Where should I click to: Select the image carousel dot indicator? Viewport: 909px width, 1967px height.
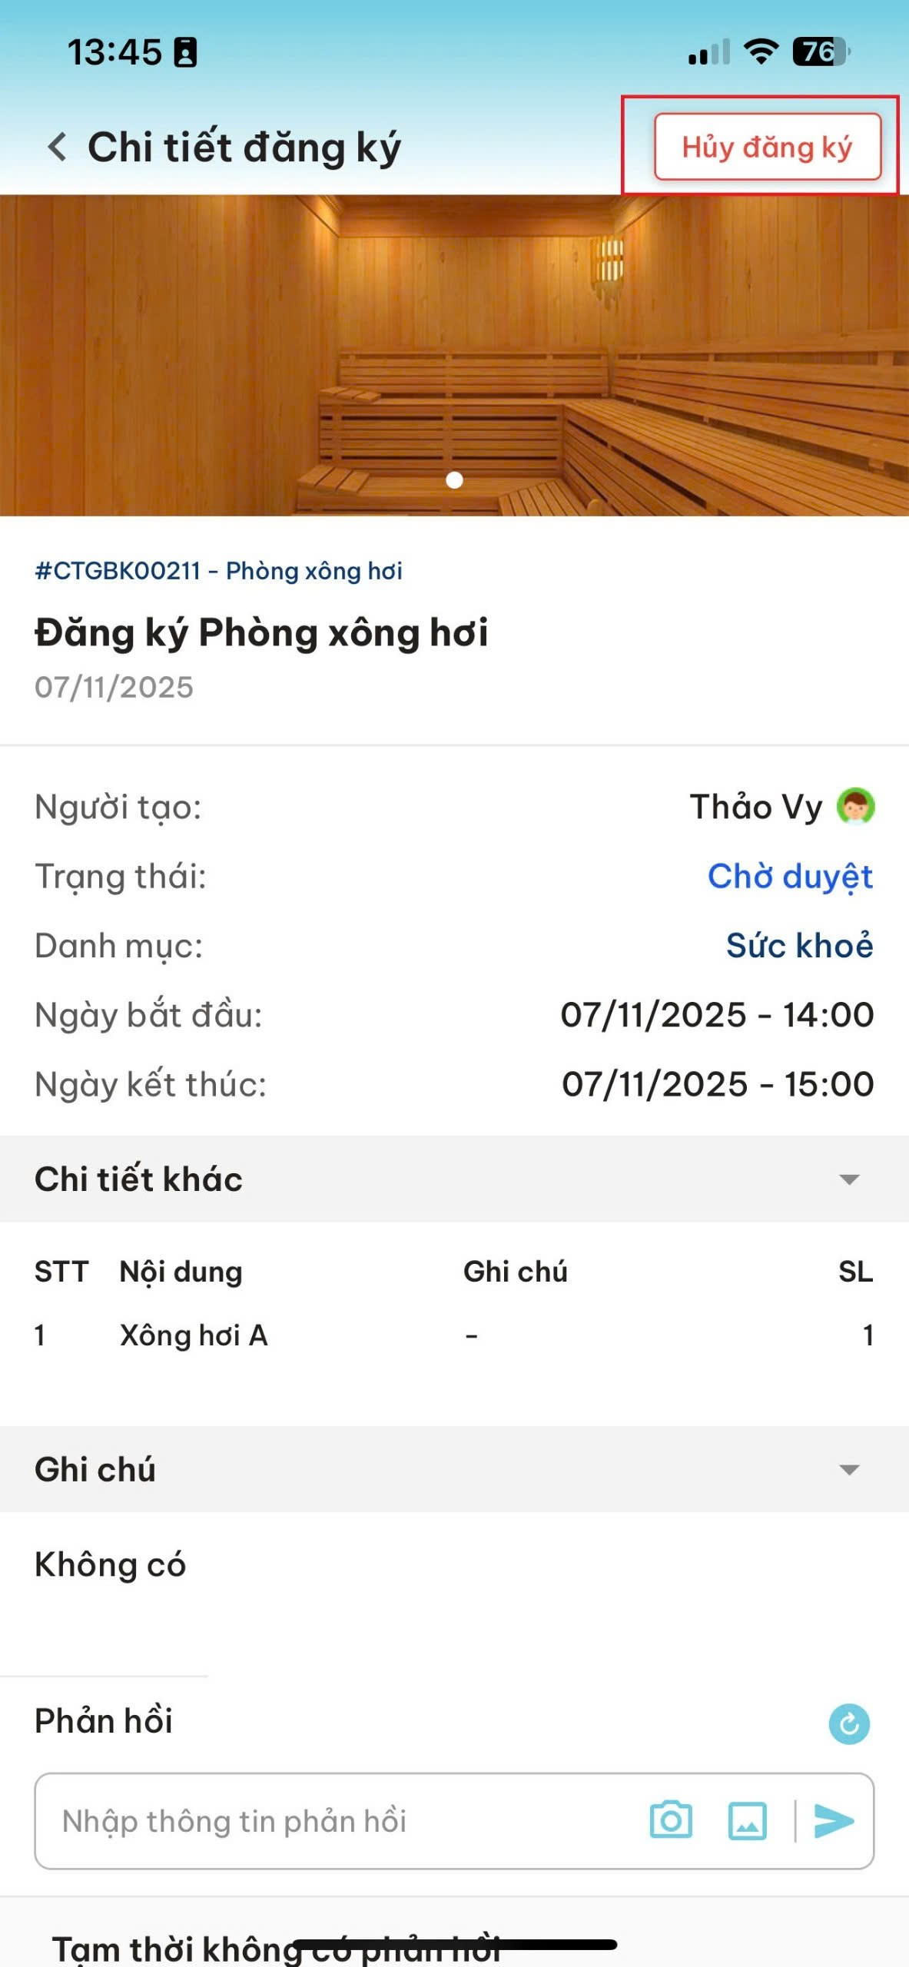coord(454,480)
